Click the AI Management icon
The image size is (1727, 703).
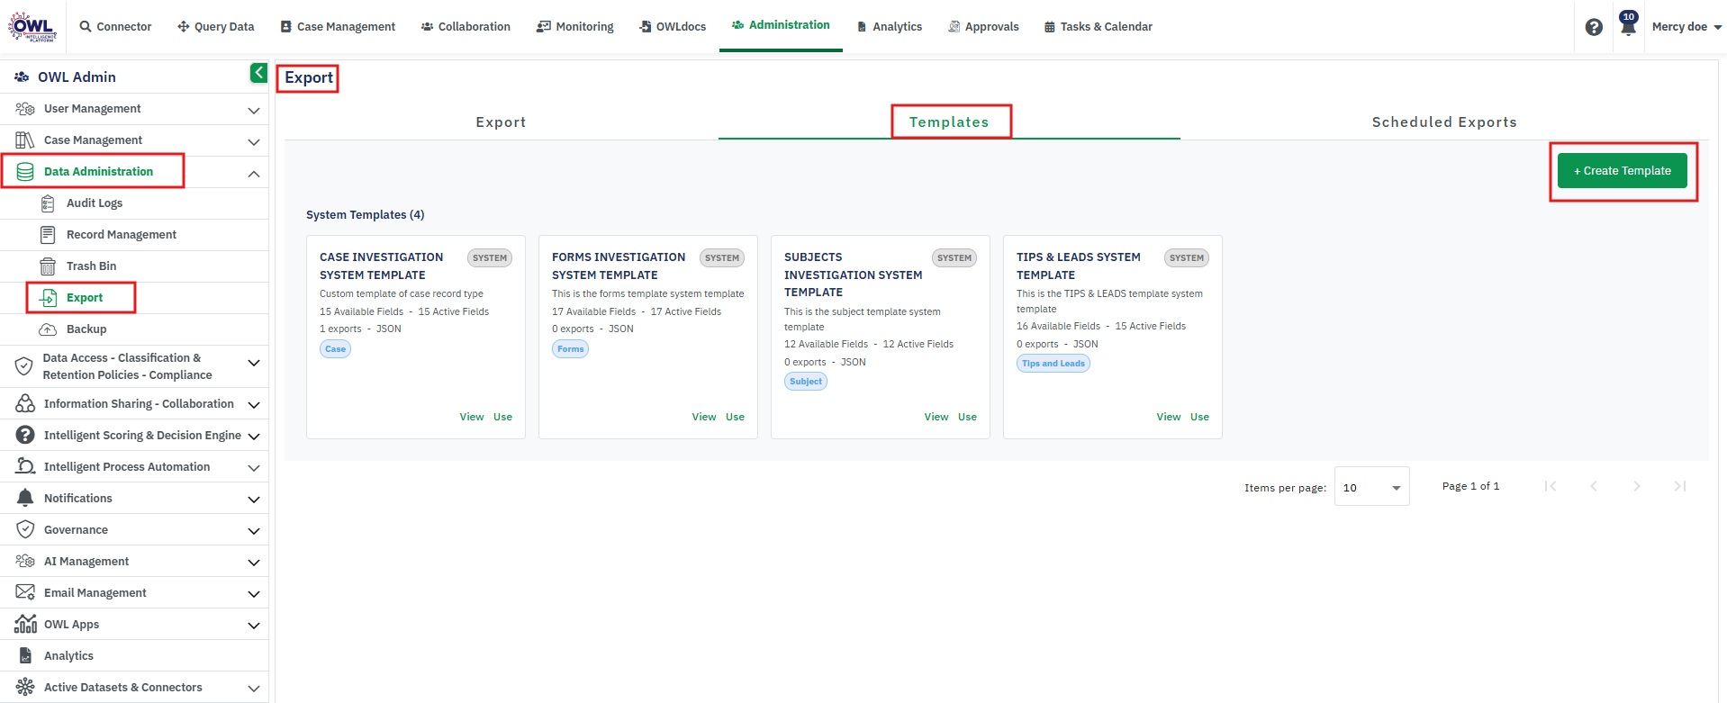25,562
